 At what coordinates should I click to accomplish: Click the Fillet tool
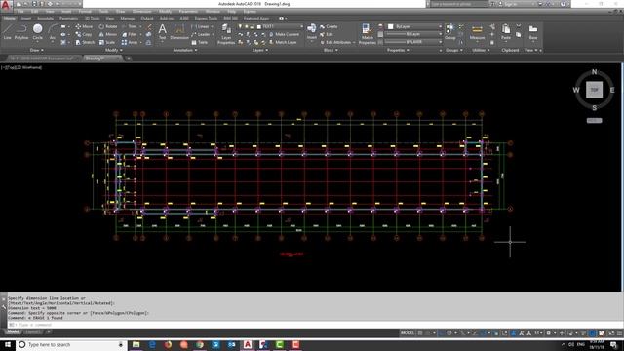(130, 35)
